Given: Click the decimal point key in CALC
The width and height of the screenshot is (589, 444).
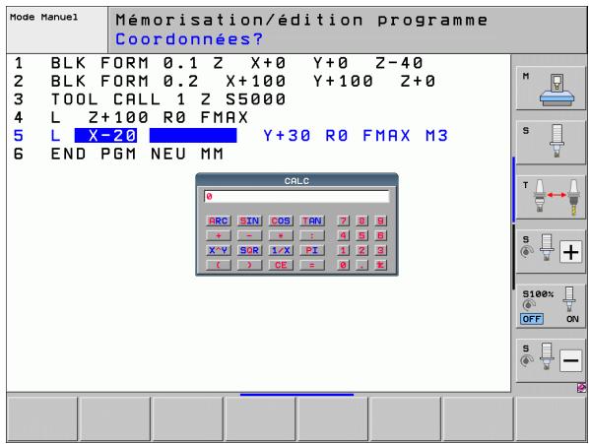Looking at the screenshot, I should coord(361,265).
